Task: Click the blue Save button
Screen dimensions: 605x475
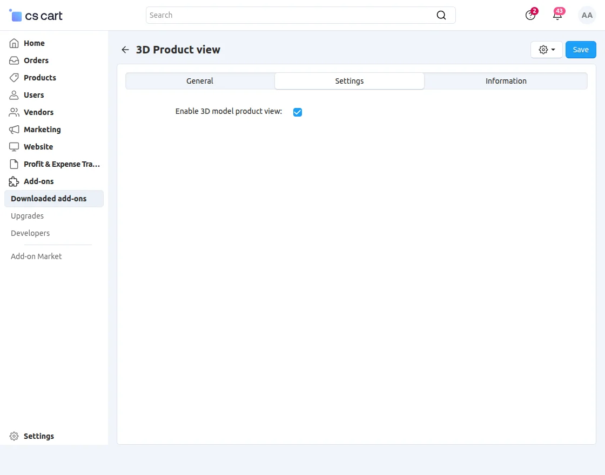Action: tap(581, 50)
